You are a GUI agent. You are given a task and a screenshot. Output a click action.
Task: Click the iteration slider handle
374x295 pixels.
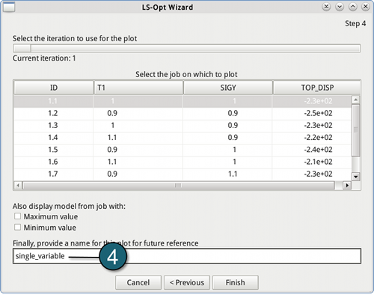click(x=22, y=48)
